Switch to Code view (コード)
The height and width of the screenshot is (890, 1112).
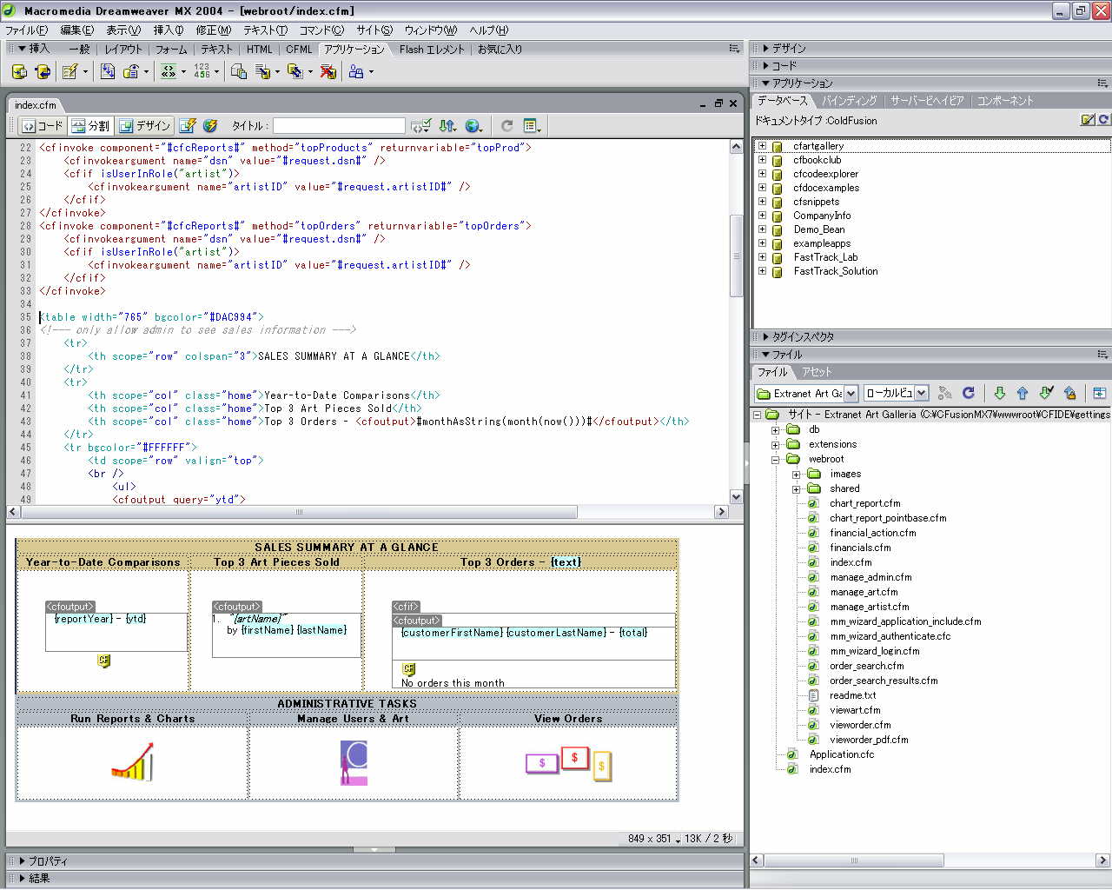(x=43, y=126)
